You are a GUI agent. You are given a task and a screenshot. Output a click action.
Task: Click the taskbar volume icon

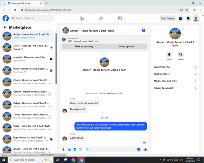(x=172, y=160)
